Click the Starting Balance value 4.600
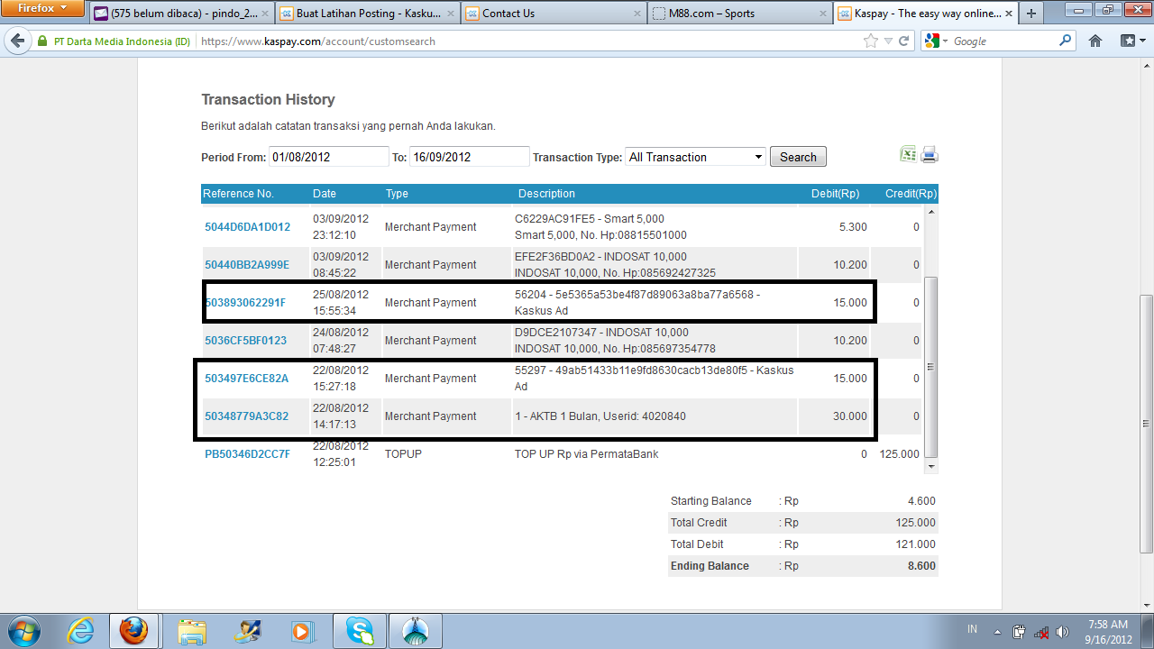 tap(920, 501)
